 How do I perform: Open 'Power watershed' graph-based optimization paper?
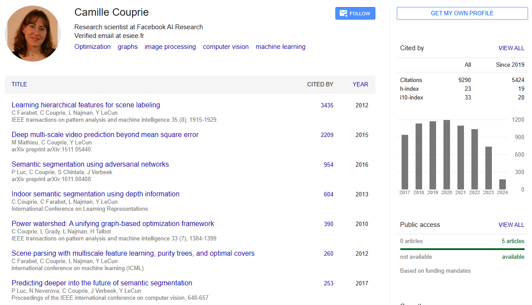click(113, 223)
